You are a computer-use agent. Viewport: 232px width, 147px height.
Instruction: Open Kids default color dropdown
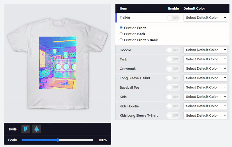[x=205, y=97]
